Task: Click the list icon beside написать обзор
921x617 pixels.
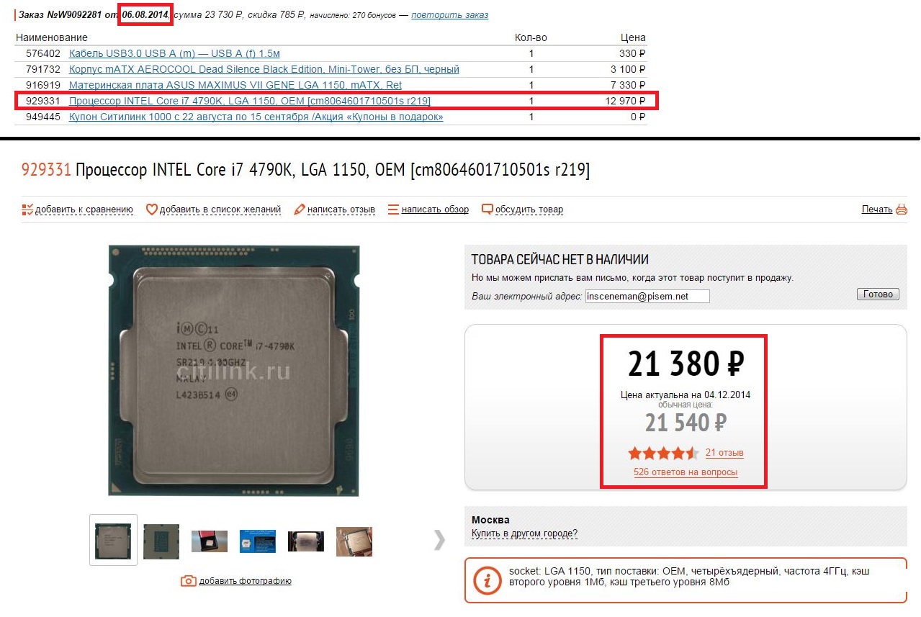Action: [x=393, y=210]
